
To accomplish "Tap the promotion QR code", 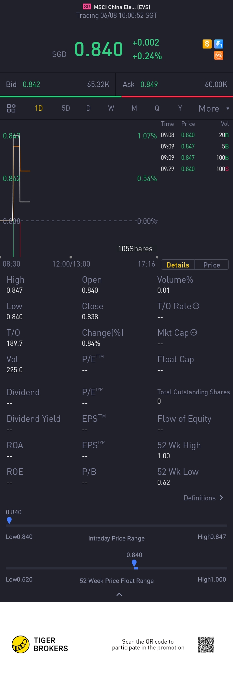I will click(x=206, y=644).
